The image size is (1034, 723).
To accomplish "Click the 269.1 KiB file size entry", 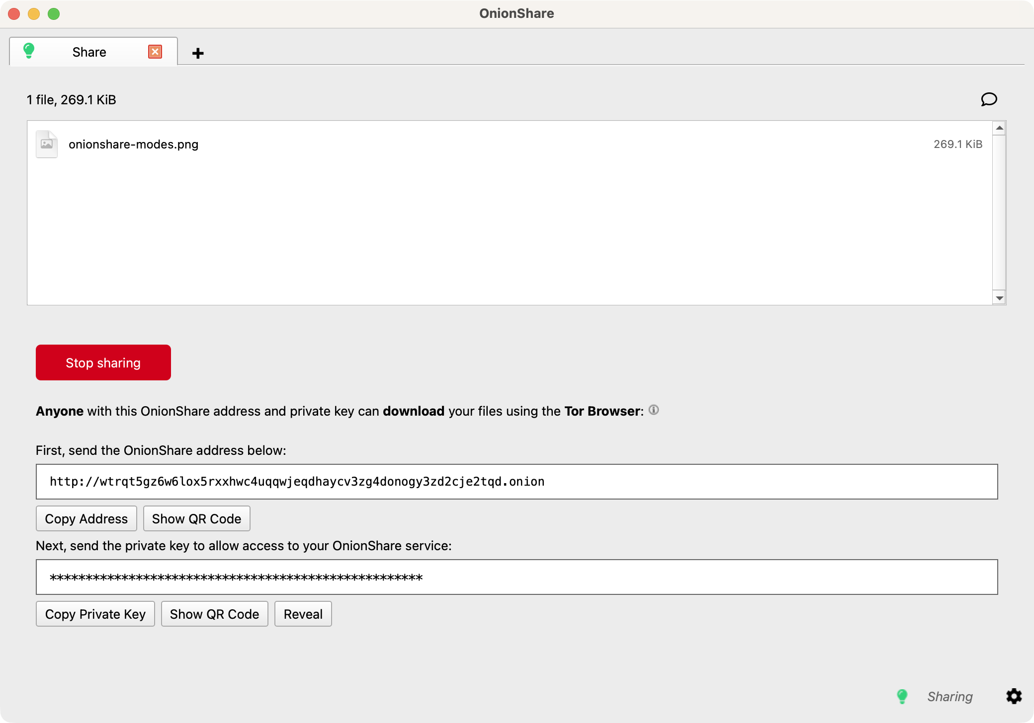I will 958,145.
